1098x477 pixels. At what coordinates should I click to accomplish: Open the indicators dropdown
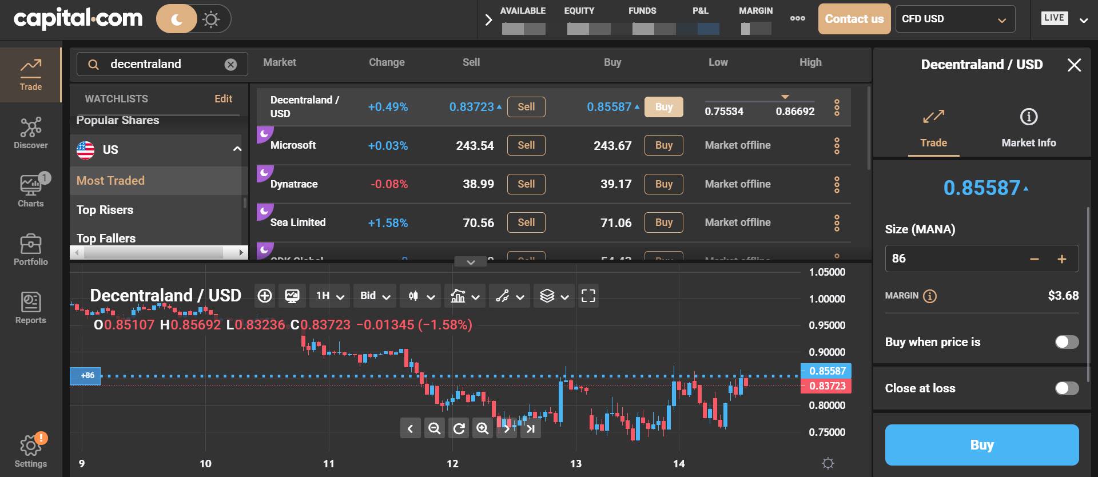[x=465, y=296]
